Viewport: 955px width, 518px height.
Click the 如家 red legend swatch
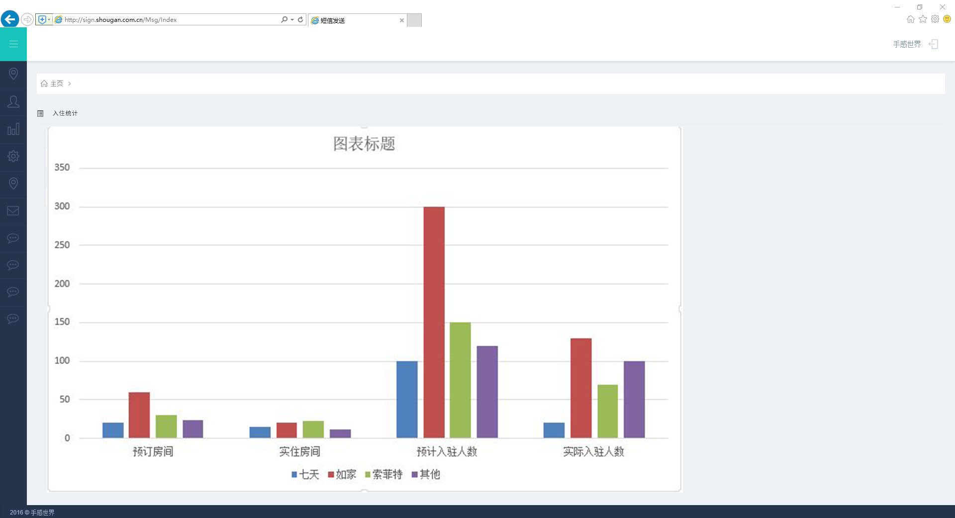click(331, 475)
